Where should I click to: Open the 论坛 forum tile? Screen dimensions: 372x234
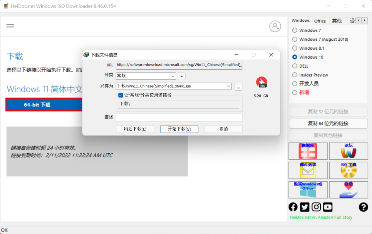[x=349, y=151]
